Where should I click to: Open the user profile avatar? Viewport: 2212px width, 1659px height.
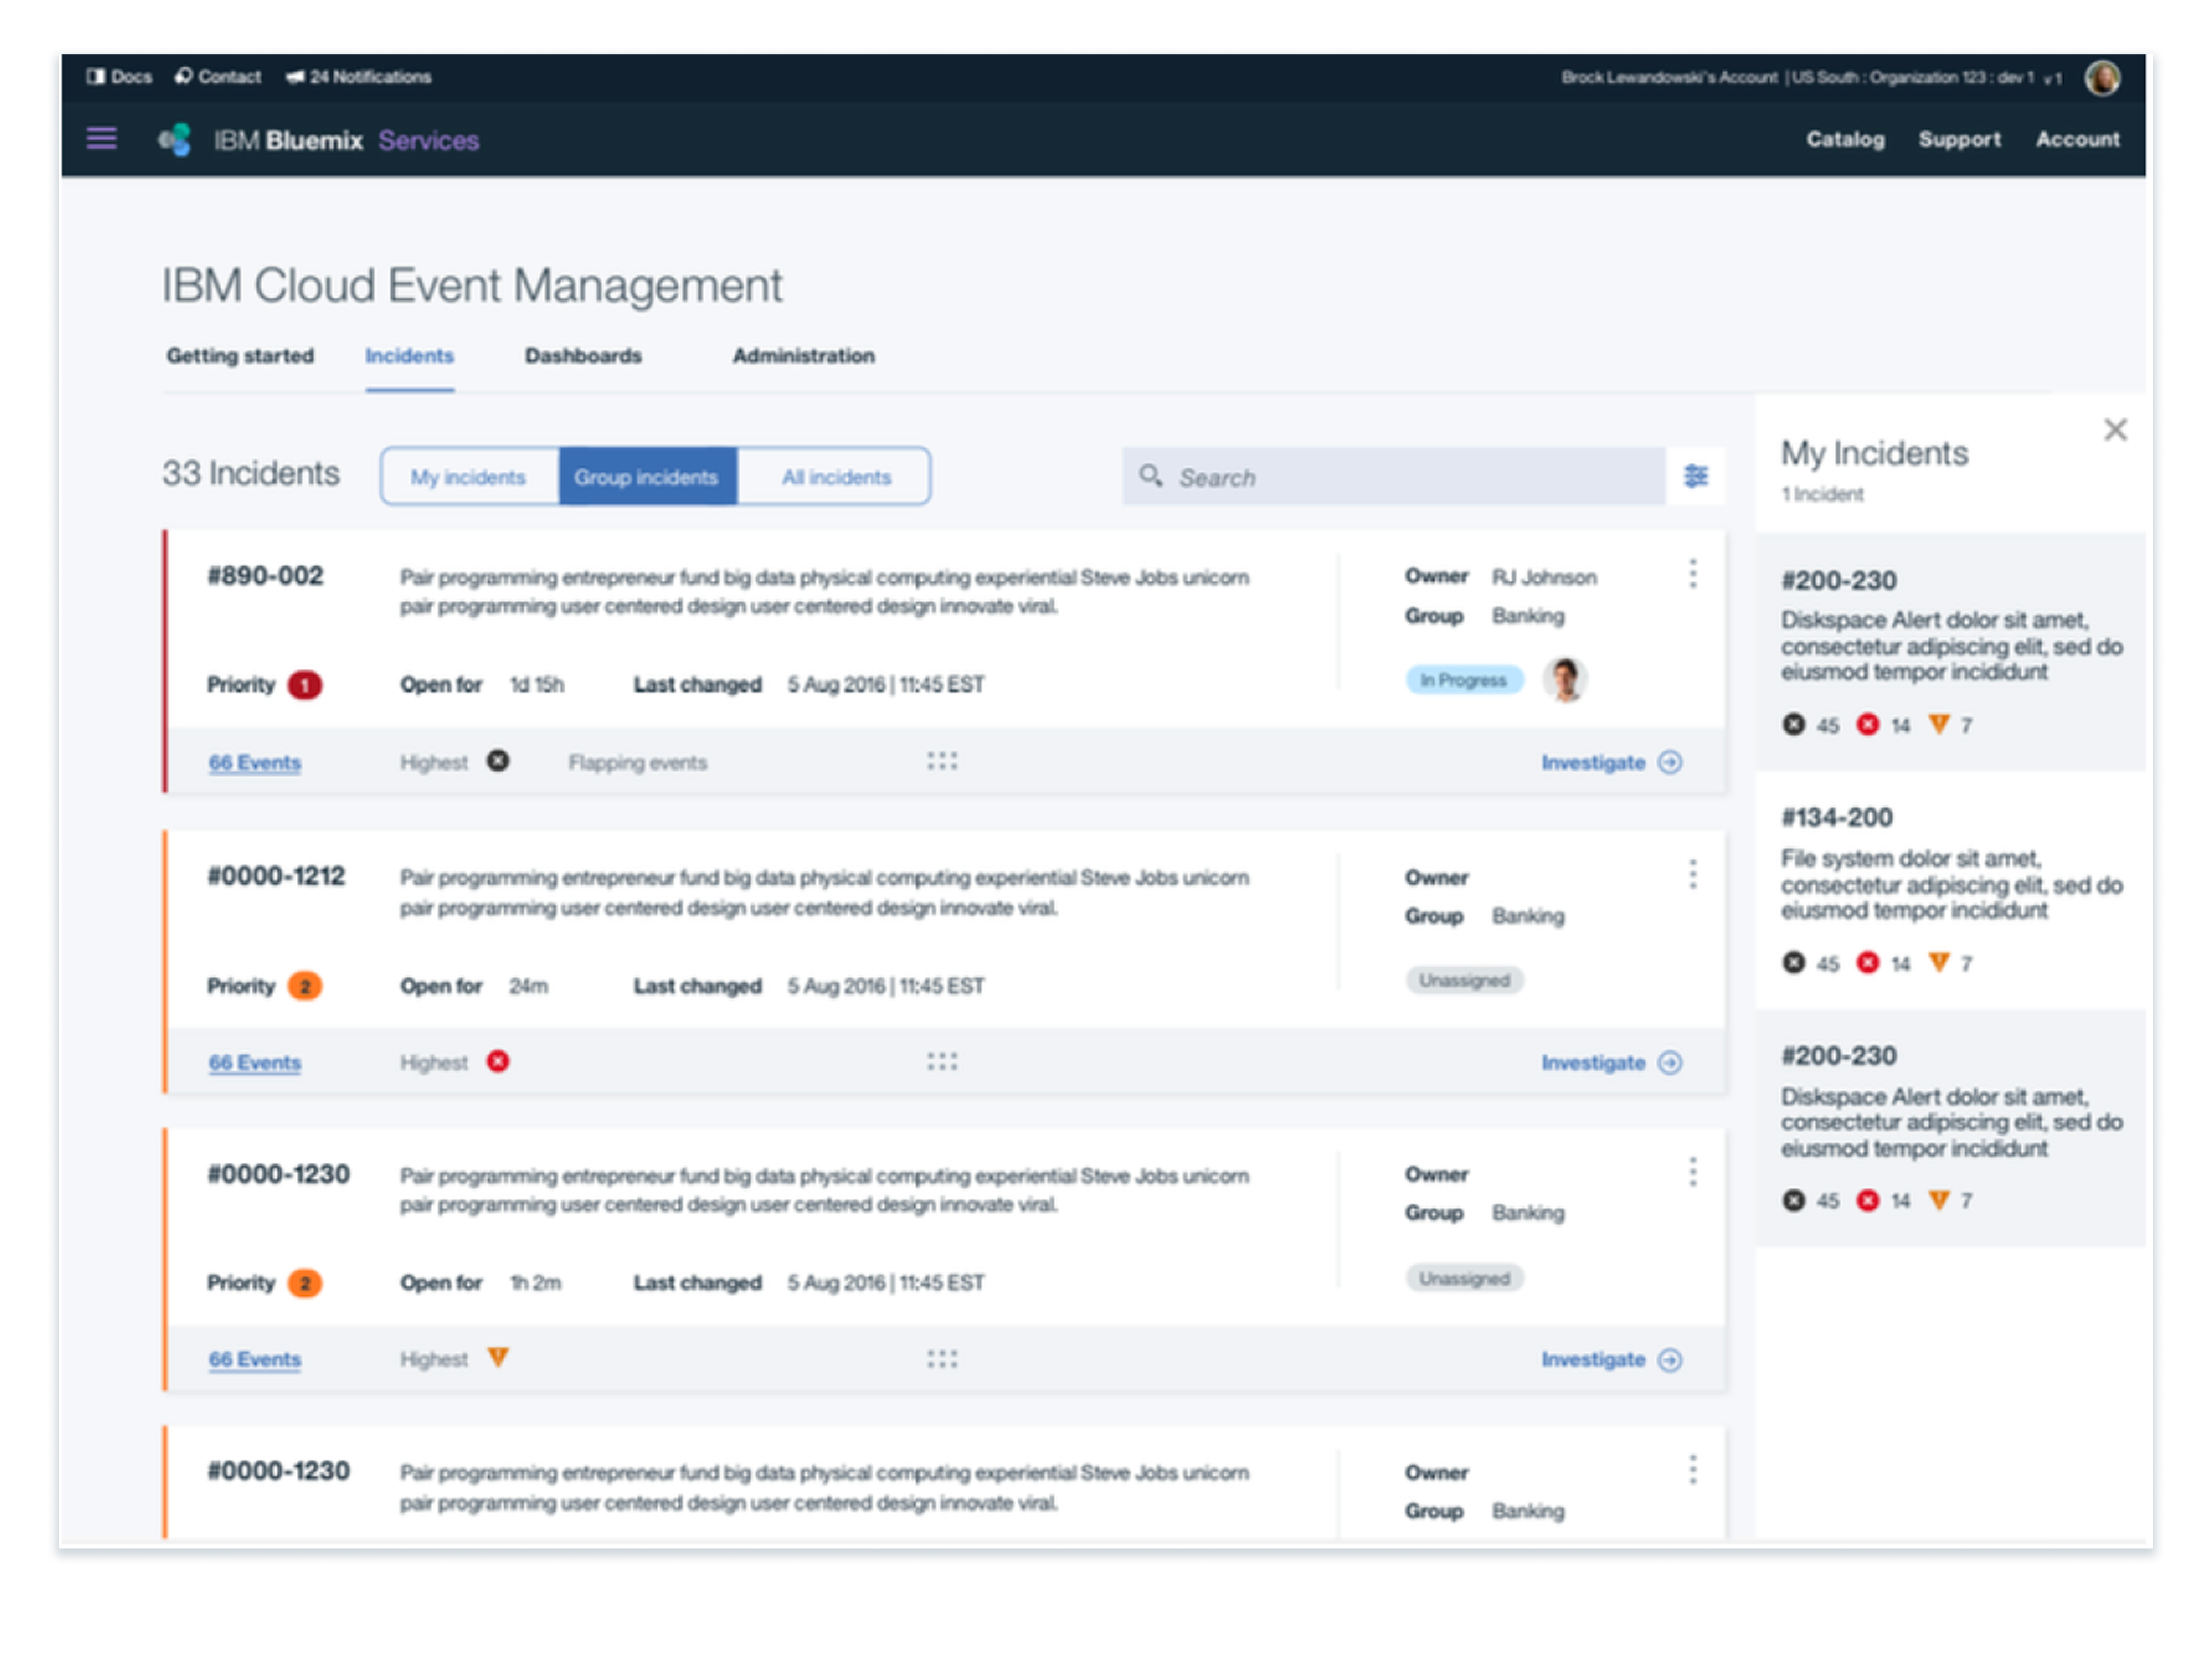[x=2101, y=77]
